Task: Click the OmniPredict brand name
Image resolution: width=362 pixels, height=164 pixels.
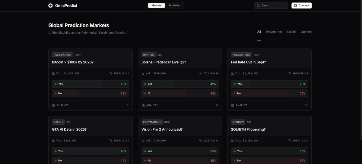Action: (x=66, y=5)
